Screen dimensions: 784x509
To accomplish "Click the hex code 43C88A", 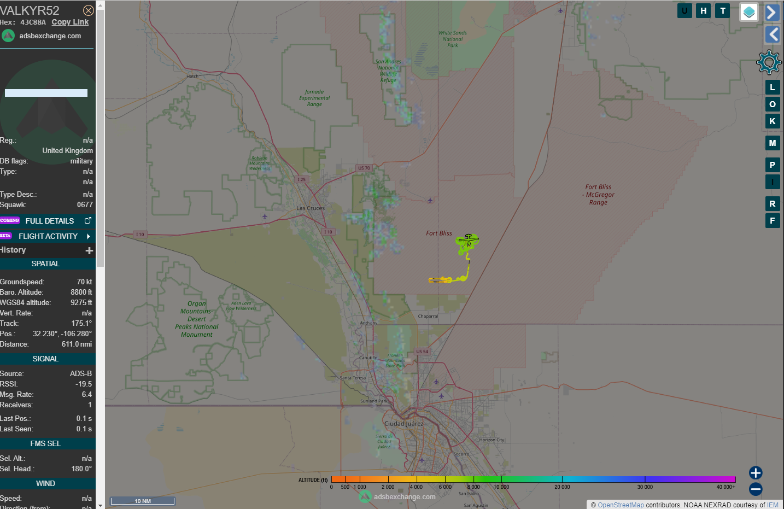I will click(33, 22).
